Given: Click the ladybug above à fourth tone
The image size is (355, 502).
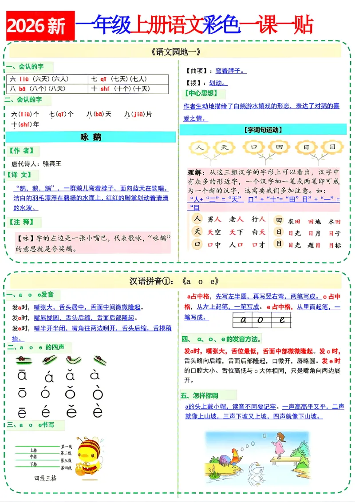Looking at the screenshot, I should [x=100, y=360].
